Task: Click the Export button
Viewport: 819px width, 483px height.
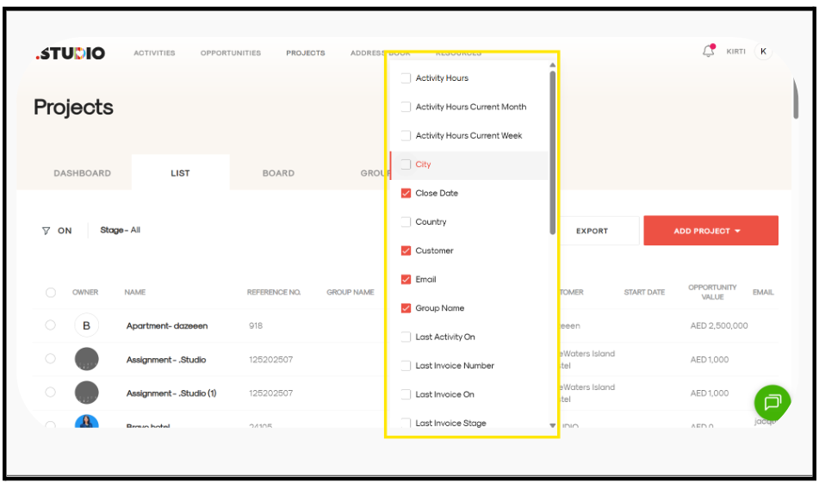Action: tap(592, 231)
